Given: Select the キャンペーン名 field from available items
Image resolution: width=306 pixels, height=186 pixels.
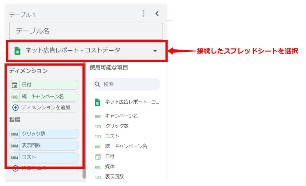Looking at the screenshot, I should [121, 116].
